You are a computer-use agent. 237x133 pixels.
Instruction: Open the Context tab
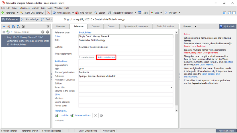[112, 26]
